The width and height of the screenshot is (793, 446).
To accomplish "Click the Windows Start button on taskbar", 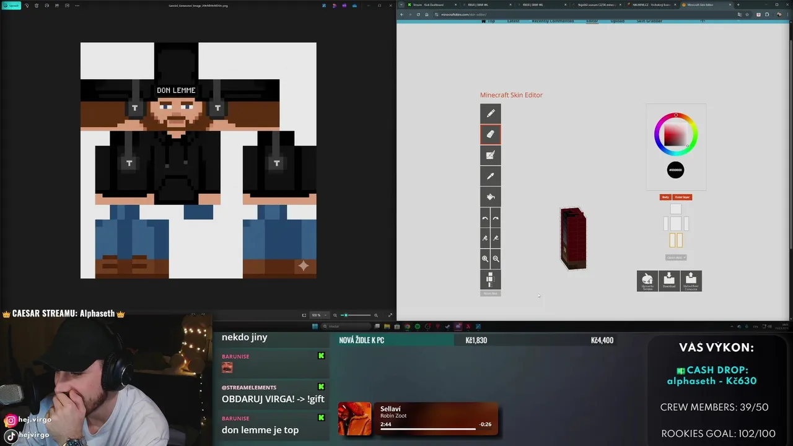I will (315, 326).
